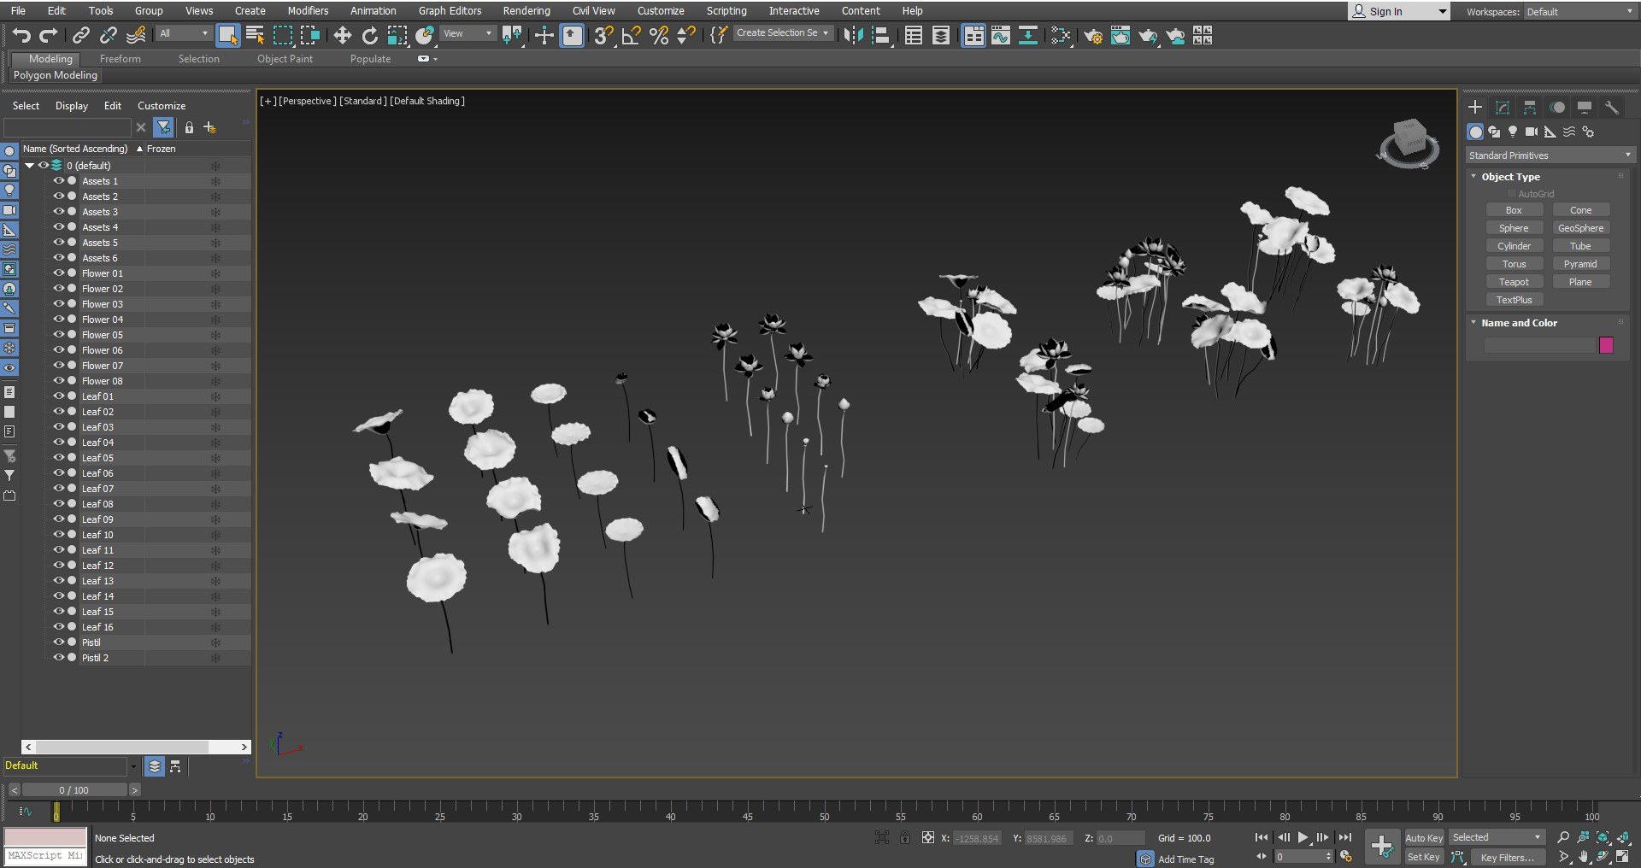Activate the Select Object tool
The width and height of the screenshot is (1641, 868).
(x=228, y=35)
